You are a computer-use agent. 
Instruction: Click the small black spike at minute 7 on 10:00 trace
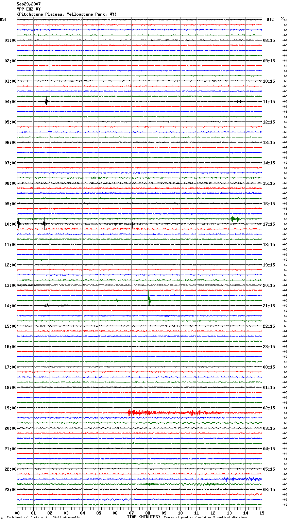pyautogui.click(x=133, y=224)
